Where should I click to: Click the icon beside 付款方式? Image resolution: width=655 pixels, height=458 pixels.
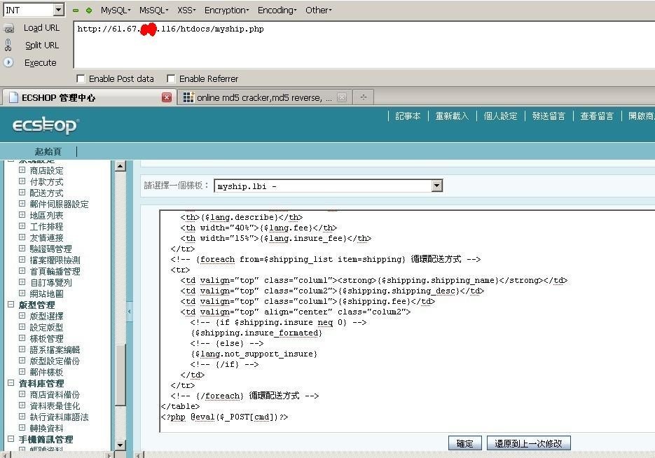pyautogui.click(x=22, y=181)
